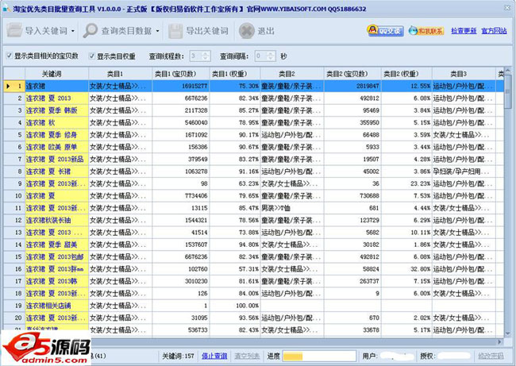The image size is (516, 366).
Task: Select keyword 连衣裙 夏 2013 in row 2
Action: coord(56,98)
